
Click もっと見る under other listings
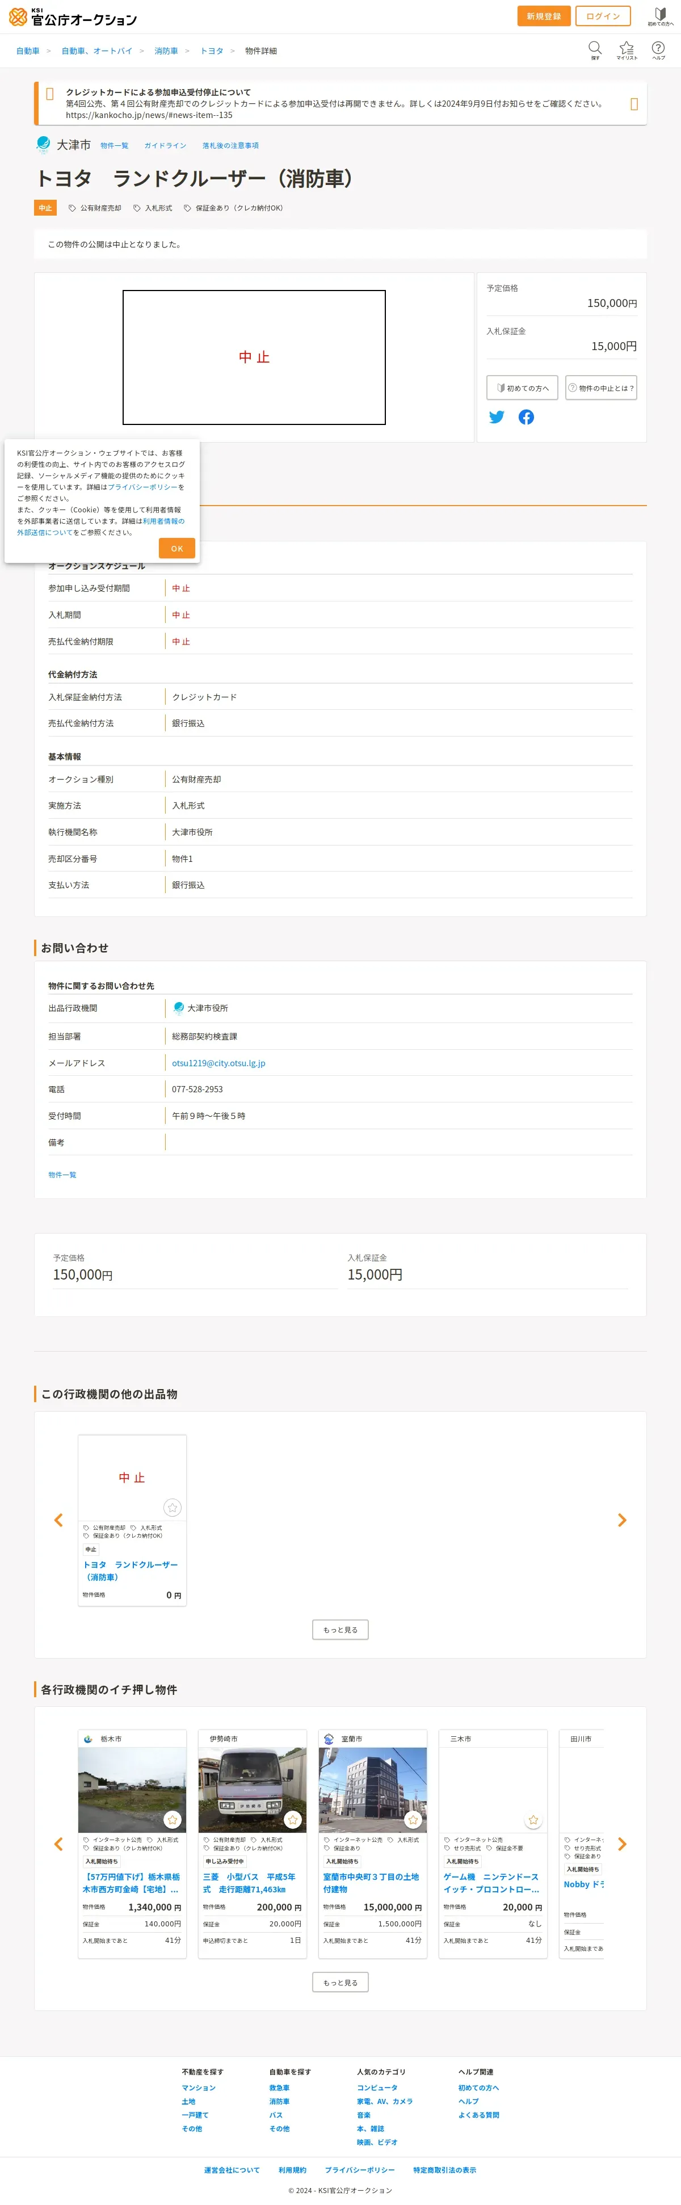[340, 1630]
